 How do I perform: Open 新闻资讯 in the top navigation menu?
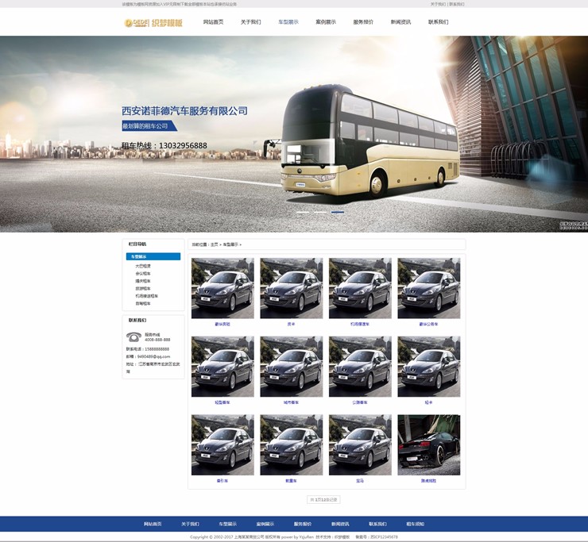pos(400,22)
